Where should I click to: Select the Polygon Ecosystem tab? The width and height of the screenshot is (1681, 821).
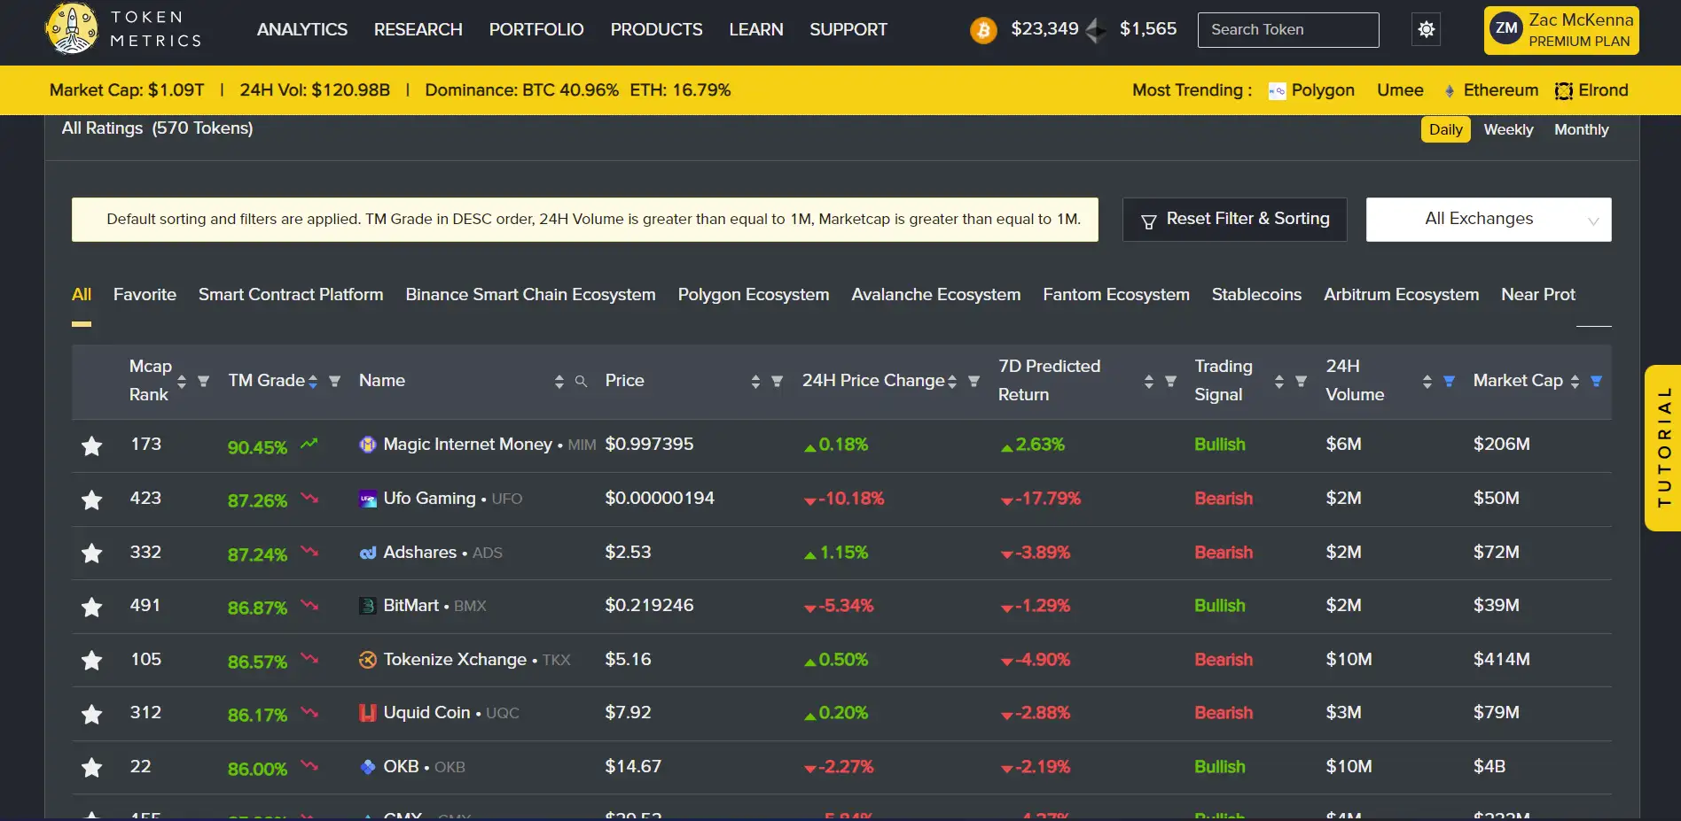[x=753, y=295]
